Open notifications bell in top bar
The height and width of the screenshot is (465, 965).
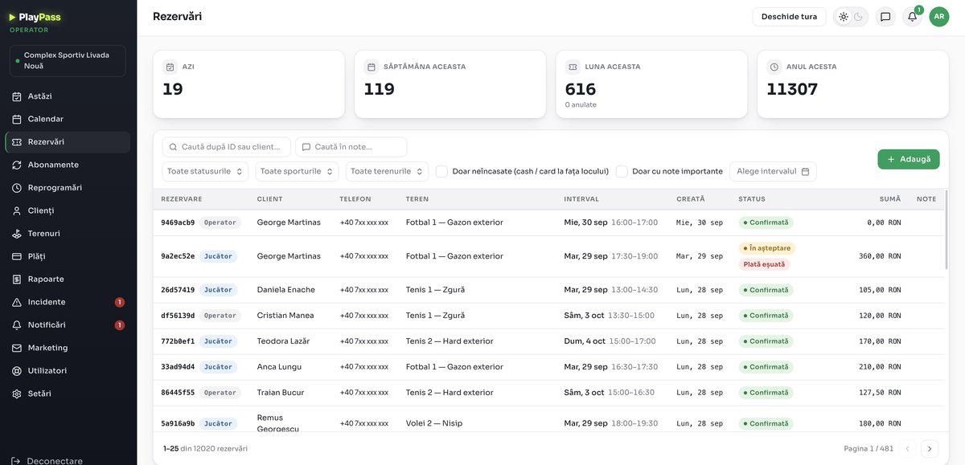(912, 17)
